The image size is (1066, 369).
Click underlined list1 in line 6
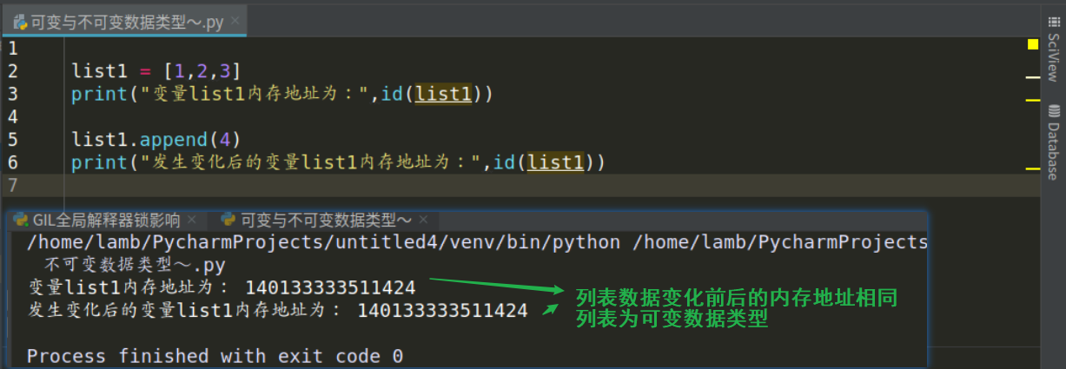coord(556,162)
